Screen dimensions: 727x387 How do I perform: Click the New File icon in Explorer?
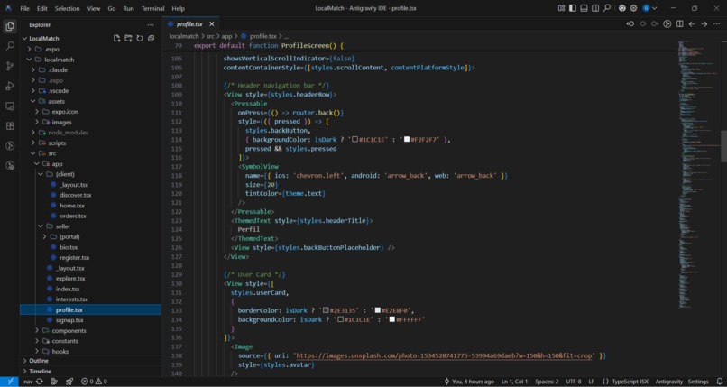117,39
